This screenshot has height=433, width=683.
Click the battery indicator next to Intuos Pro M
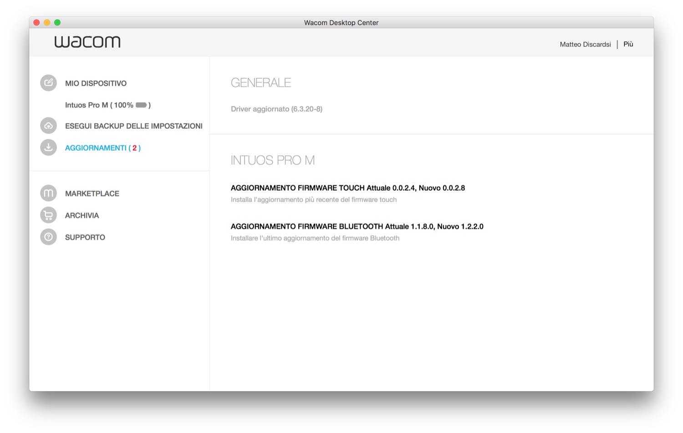(141, 105)
